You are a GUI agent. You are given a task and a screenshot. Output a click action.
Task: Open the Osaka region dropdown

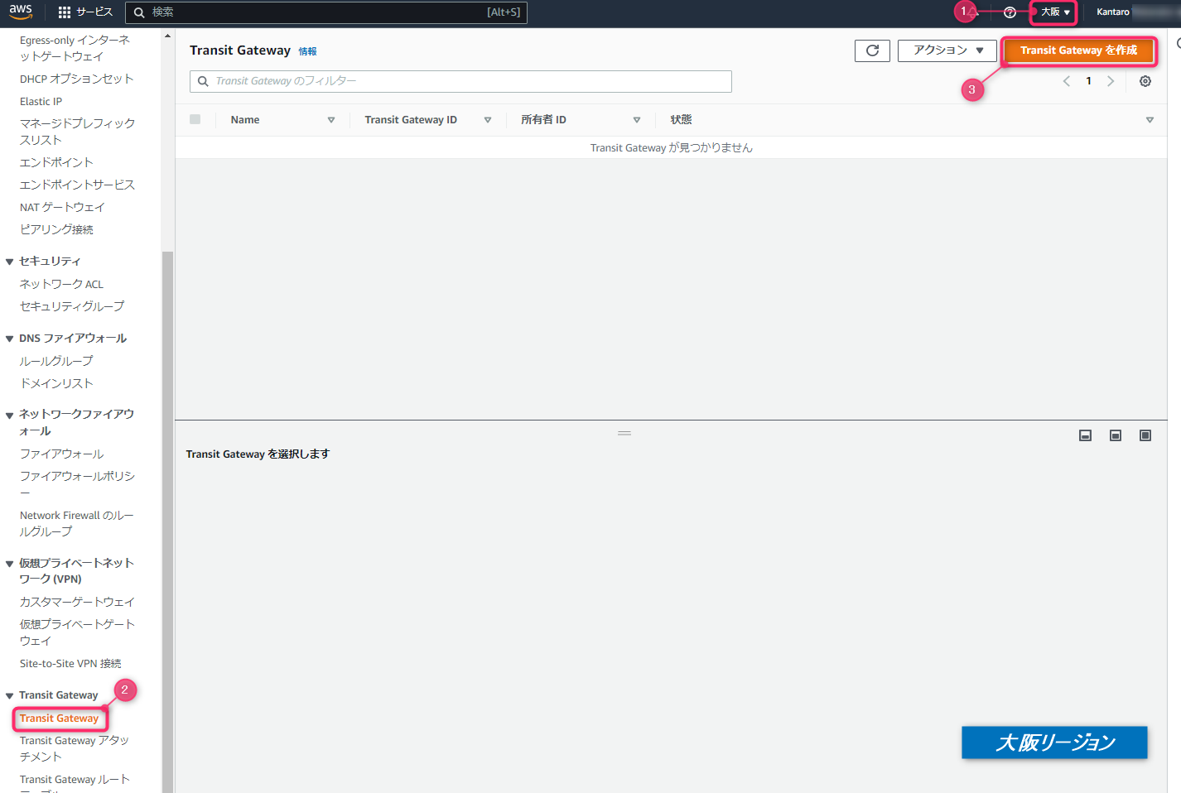(x=1054, y=12)
